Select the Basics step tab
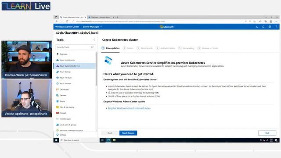The image size is (281, 158). pyautogui.click(x=128, y=48)
